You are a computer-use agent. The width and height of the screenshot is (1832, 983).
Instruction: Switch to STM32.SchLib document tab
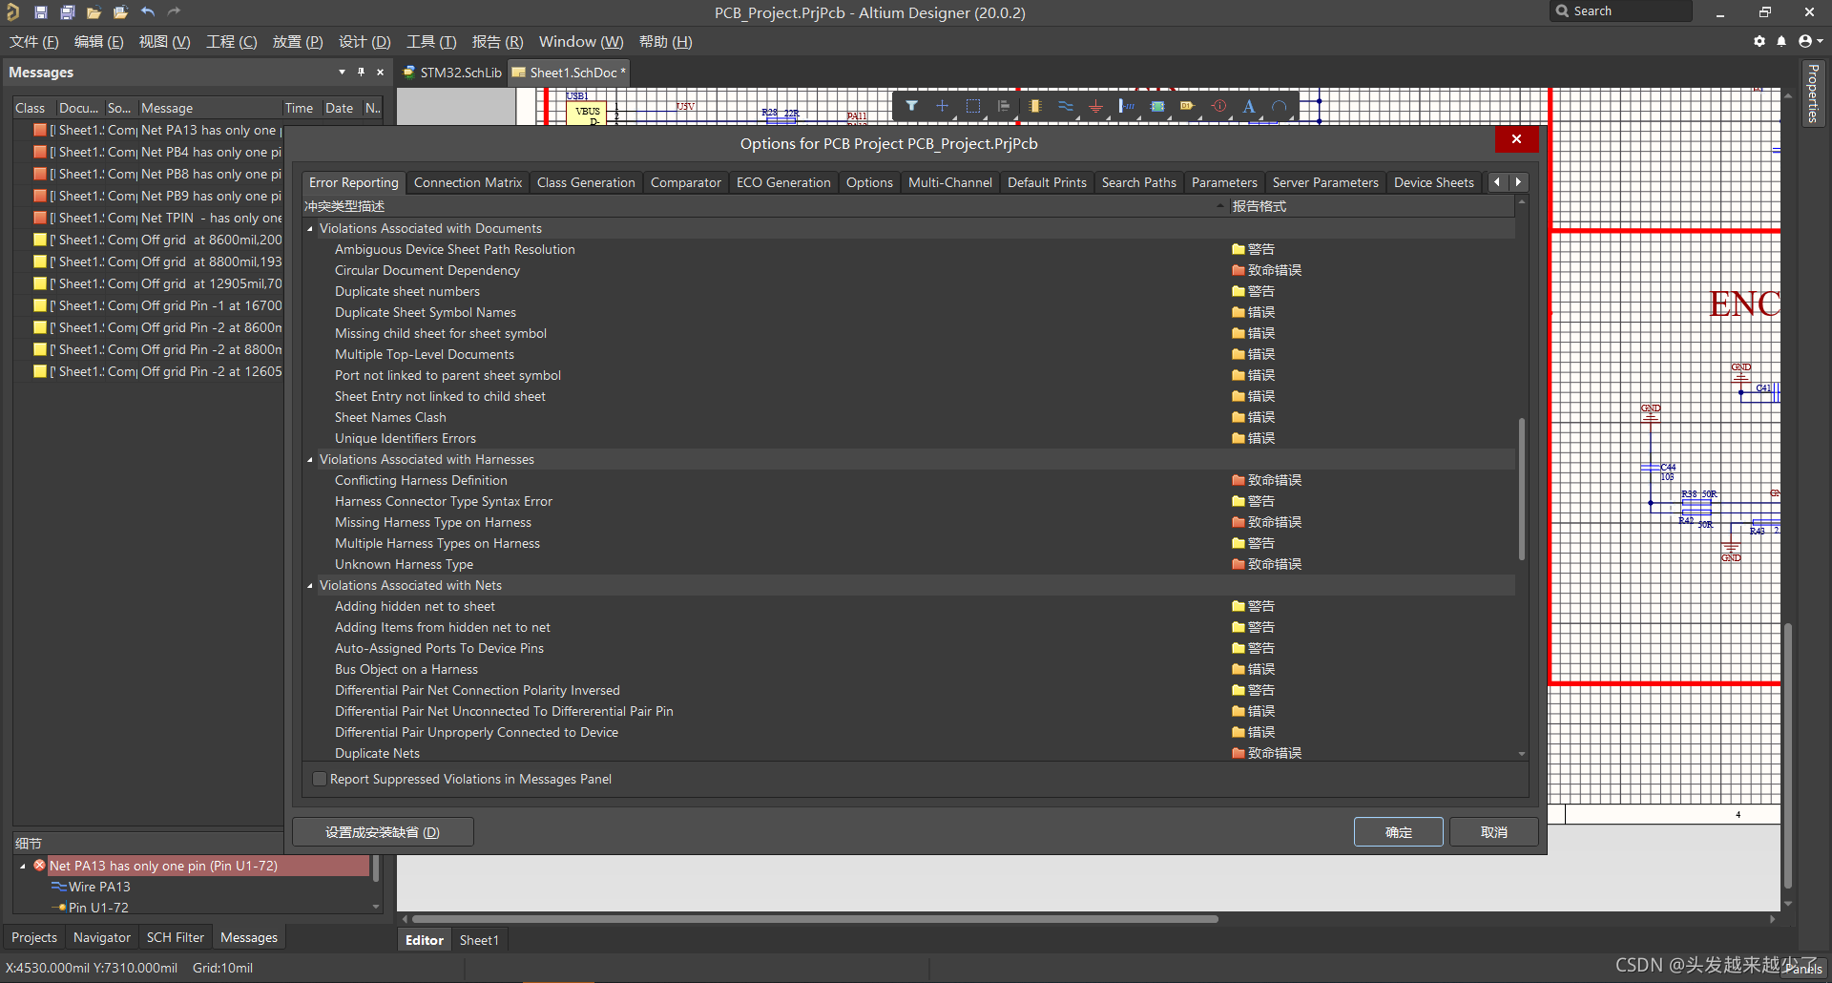[x=453, y=73]
